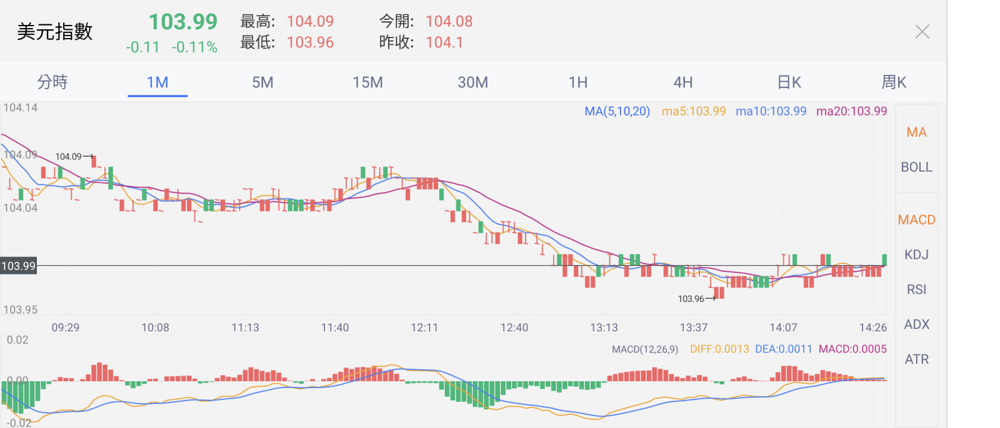1000x428 pixels.
Task: Click the MA(5,10,20) legend label
Action: (x=617, y=111)
